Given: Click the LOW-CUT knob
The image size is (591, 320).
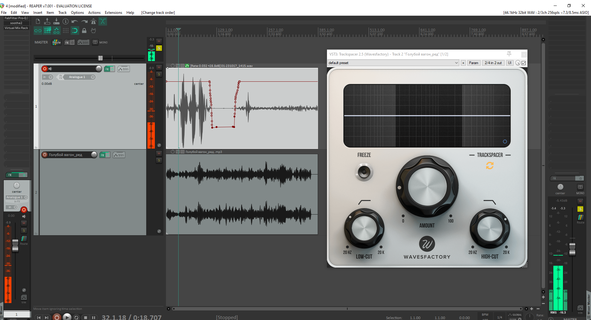Looking at the screenshot, I should (x=364, y=229).
